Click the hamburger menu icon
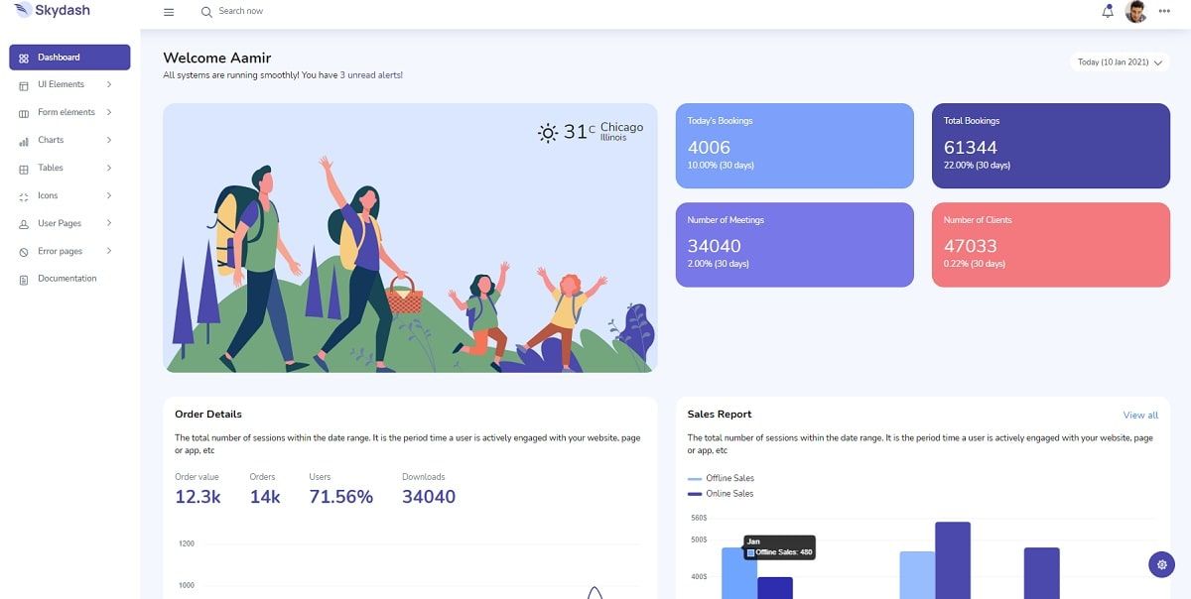 168,12
